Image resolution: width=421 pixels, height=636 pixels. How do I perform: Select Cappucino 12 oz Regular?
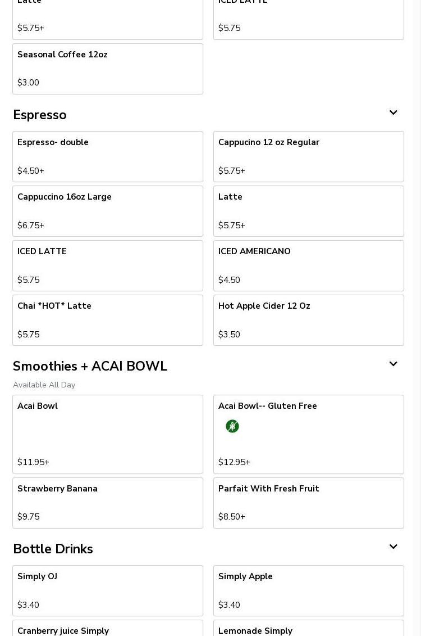(309, 156)
